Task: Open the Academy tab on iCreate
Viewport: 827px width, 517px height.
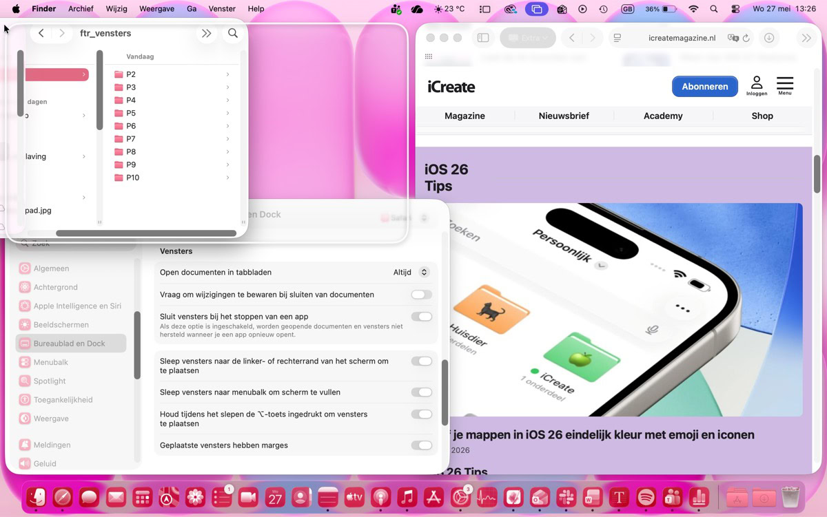Action: [x=663, y=116]
